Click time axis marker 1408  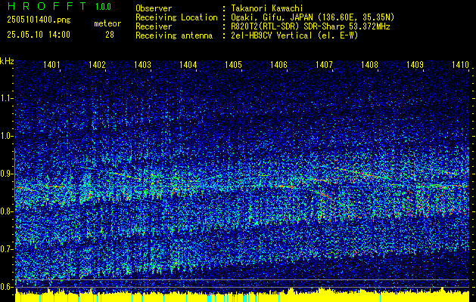[370, 64]
